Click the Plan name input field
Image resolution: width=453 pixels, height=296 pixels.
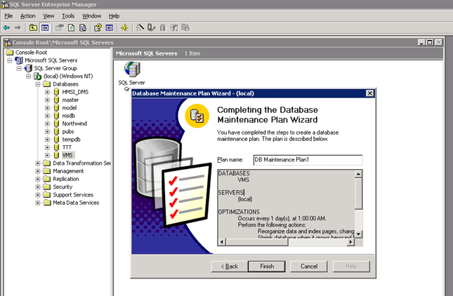pos(308,160)
